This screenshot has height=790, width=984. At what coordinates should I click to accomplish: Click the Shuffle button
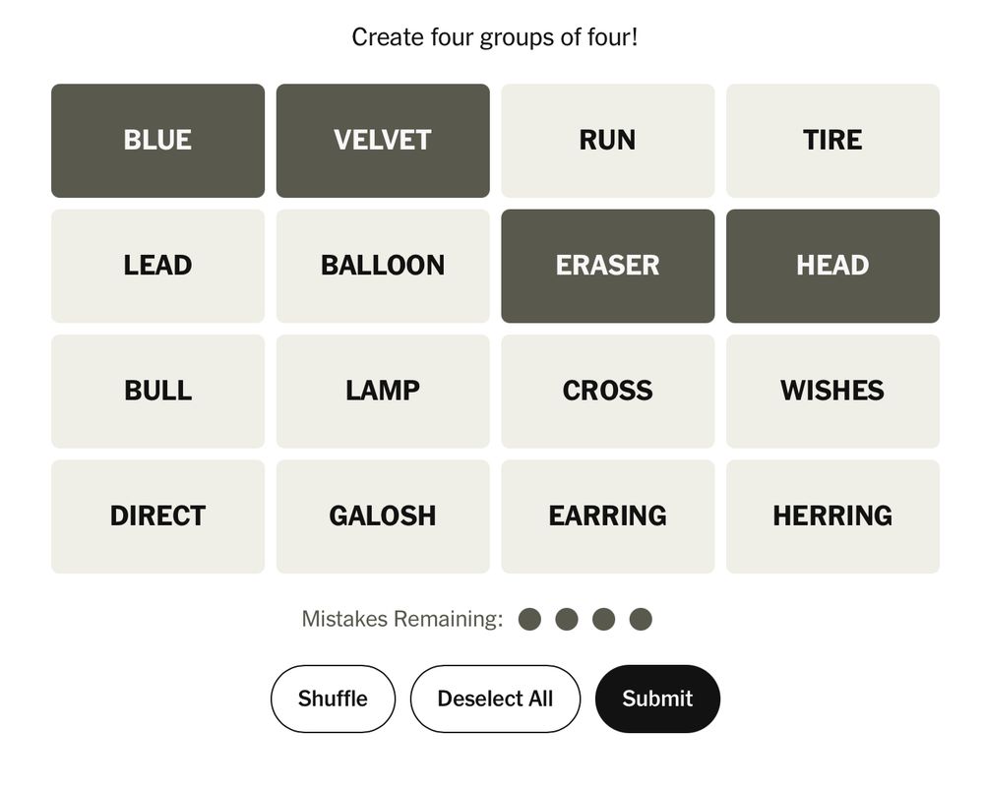333,699
